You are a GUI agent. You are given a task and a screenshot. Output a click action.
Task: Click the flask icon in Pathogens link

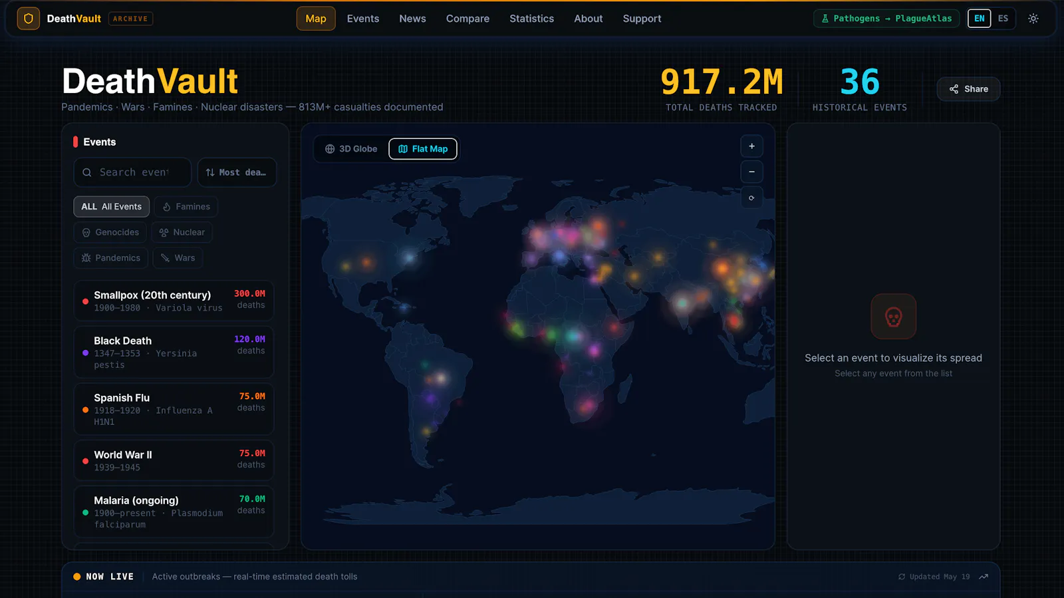click(x=825, y=19)
